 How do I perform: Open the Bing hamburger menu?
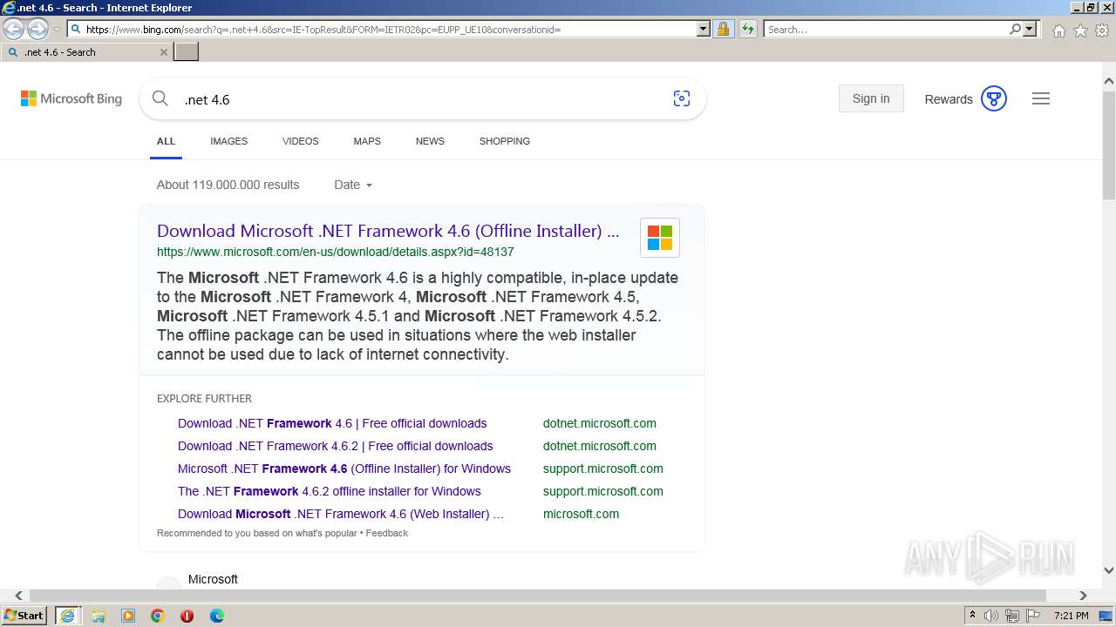point(1041,98)
